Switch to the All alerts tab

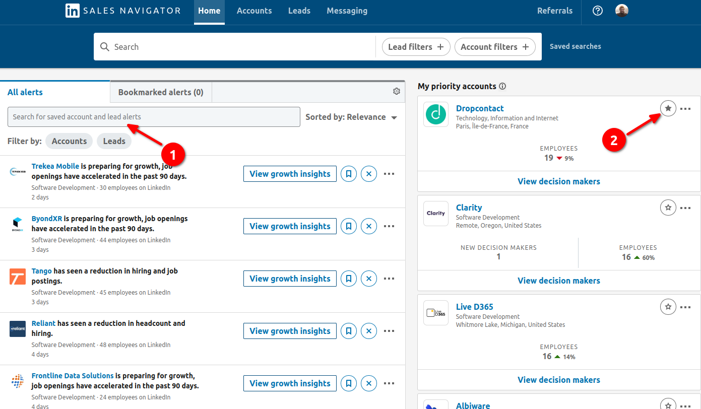55,92
